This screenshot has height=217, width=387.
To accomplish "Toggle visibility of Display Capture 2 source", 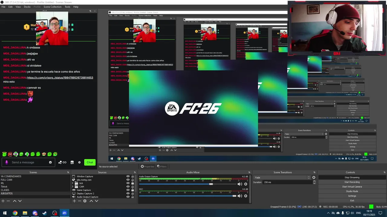I will coord(128,193).
